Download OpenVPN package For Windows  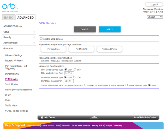(53, 49)
